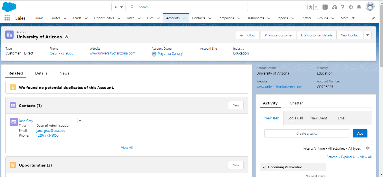The image size is (383, 177).
Task: Open the Help question mark icon
Action: tap(343, 7)
